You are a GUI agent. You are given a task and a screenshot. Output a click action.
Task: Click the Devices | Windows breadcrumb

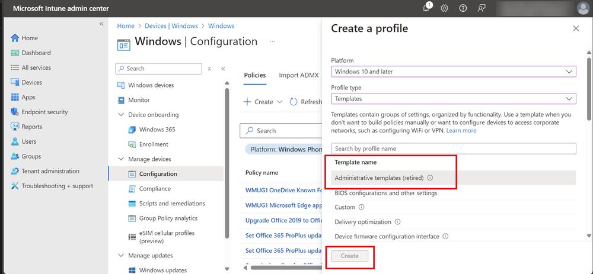click(x=171, y=26)
